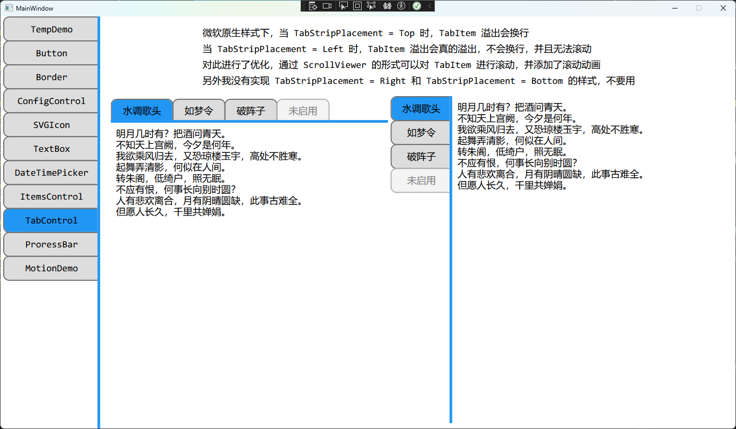Select the left-side vertical 水调歌头 tab
Screen dimensions: 736x429
coord(421,109)
